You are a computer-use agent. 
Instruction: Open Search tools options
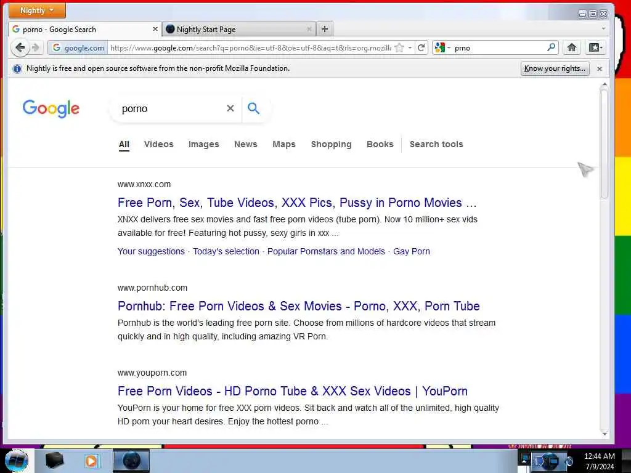point(436,144)
